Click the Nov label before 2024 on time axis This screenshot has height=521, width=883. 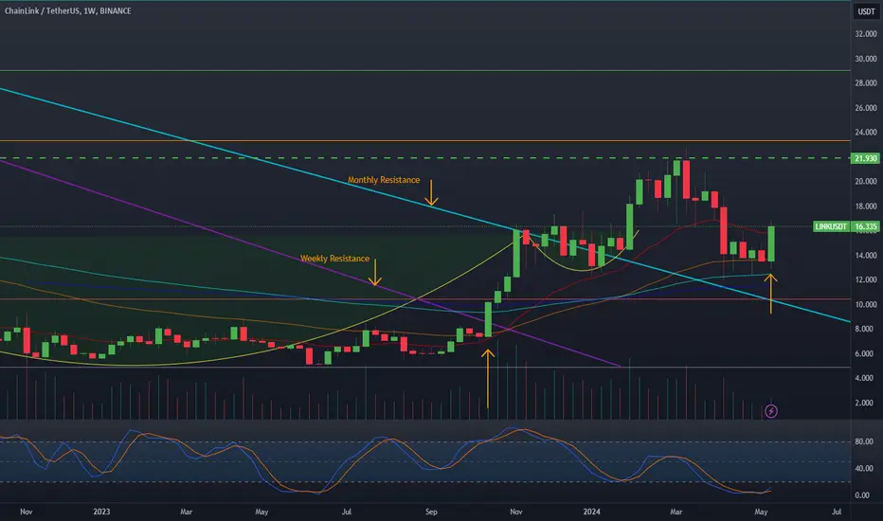[515, 512]
